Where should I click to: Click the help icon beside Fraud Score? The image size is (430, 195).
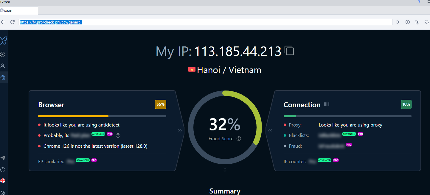[x=239, y=139]
